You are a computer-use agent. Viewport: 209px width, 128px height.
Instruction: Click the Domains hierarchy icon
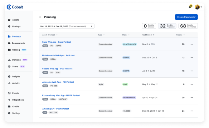9,60
